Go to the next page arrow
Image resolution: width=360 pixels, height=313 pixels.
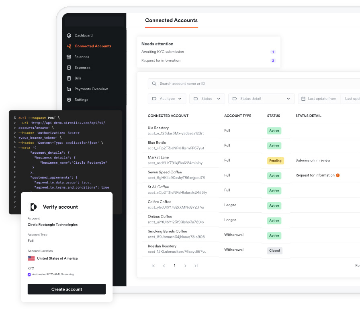coord(185,266)
